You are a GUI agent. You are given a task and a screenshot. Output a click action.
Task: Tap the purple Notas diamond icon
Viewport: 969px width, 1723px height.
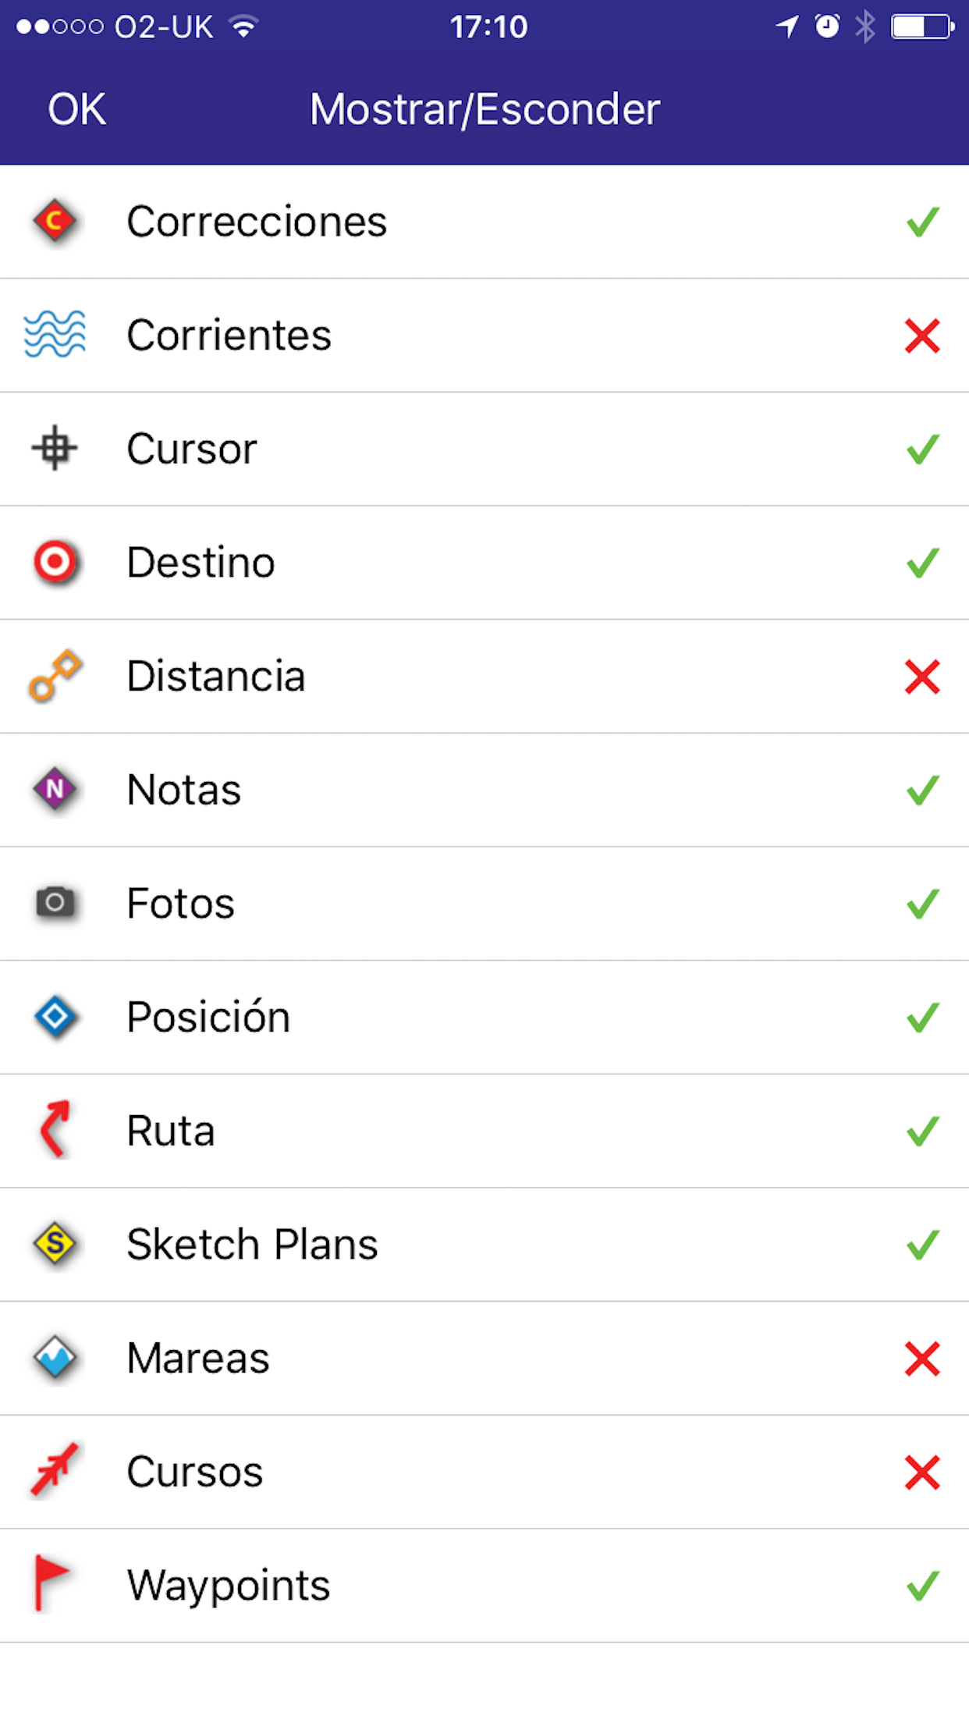(55, 790)
